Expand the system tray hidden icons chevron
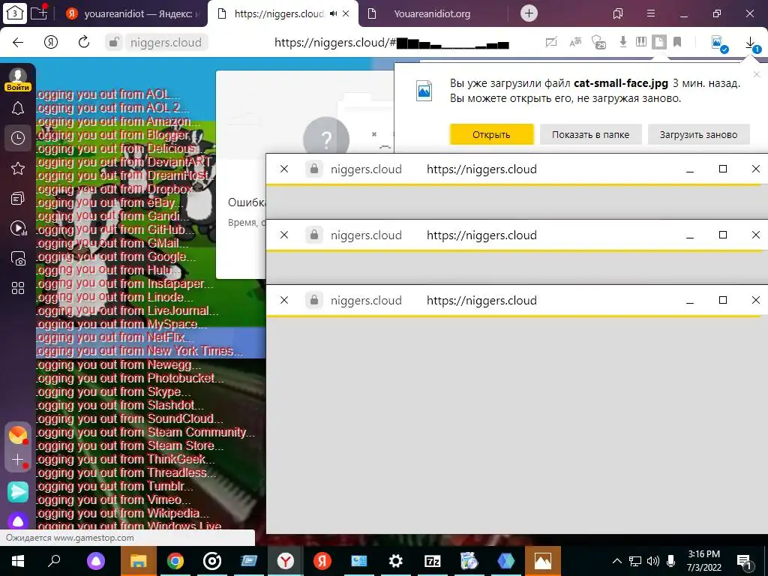This screenshot has height=576, width=768. [x=617, y=561]
